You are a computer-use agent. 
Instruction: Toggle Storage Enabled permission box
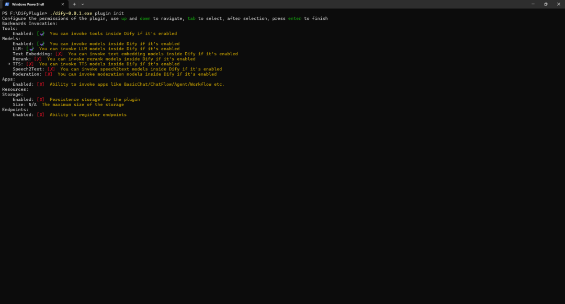(x=41, y=99)
